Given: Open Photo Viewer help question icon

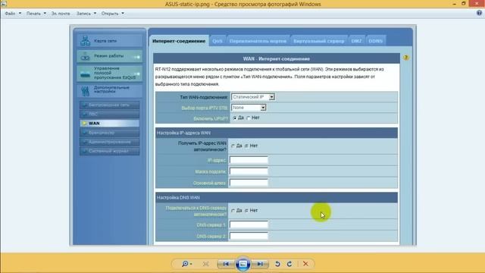Looking at the screenshot, I should point(479,13).
